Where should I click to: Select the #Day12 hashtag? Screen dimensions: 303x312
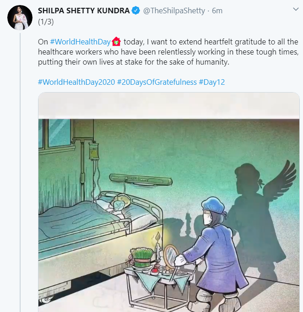211,82
